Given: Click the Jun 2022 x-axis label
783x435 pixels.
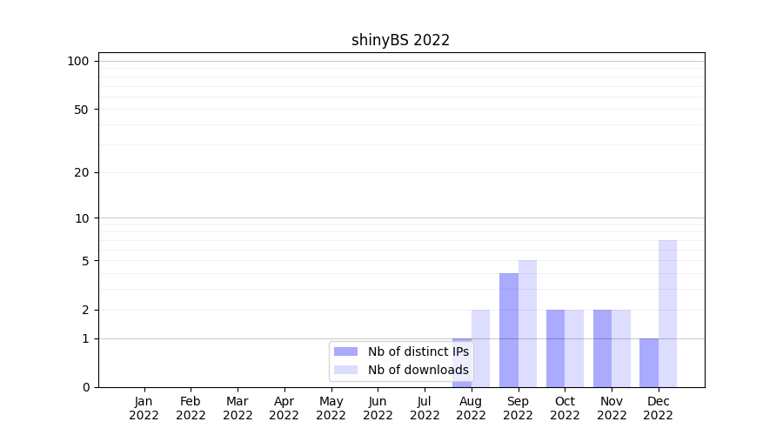Looking at the screenshot, I should [x=378, y=408].
